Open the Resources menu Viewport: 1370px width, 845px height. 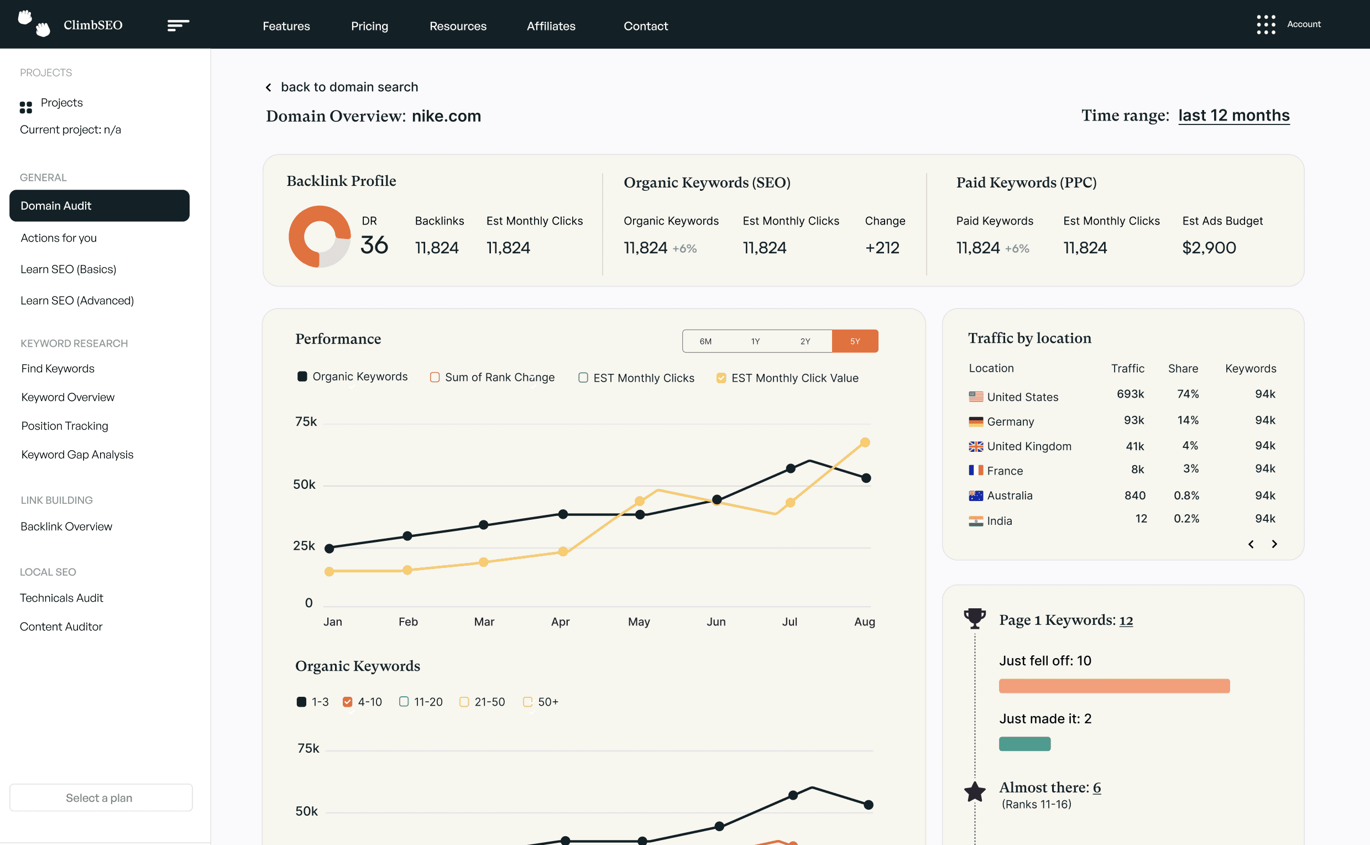[x=458, y=25]
